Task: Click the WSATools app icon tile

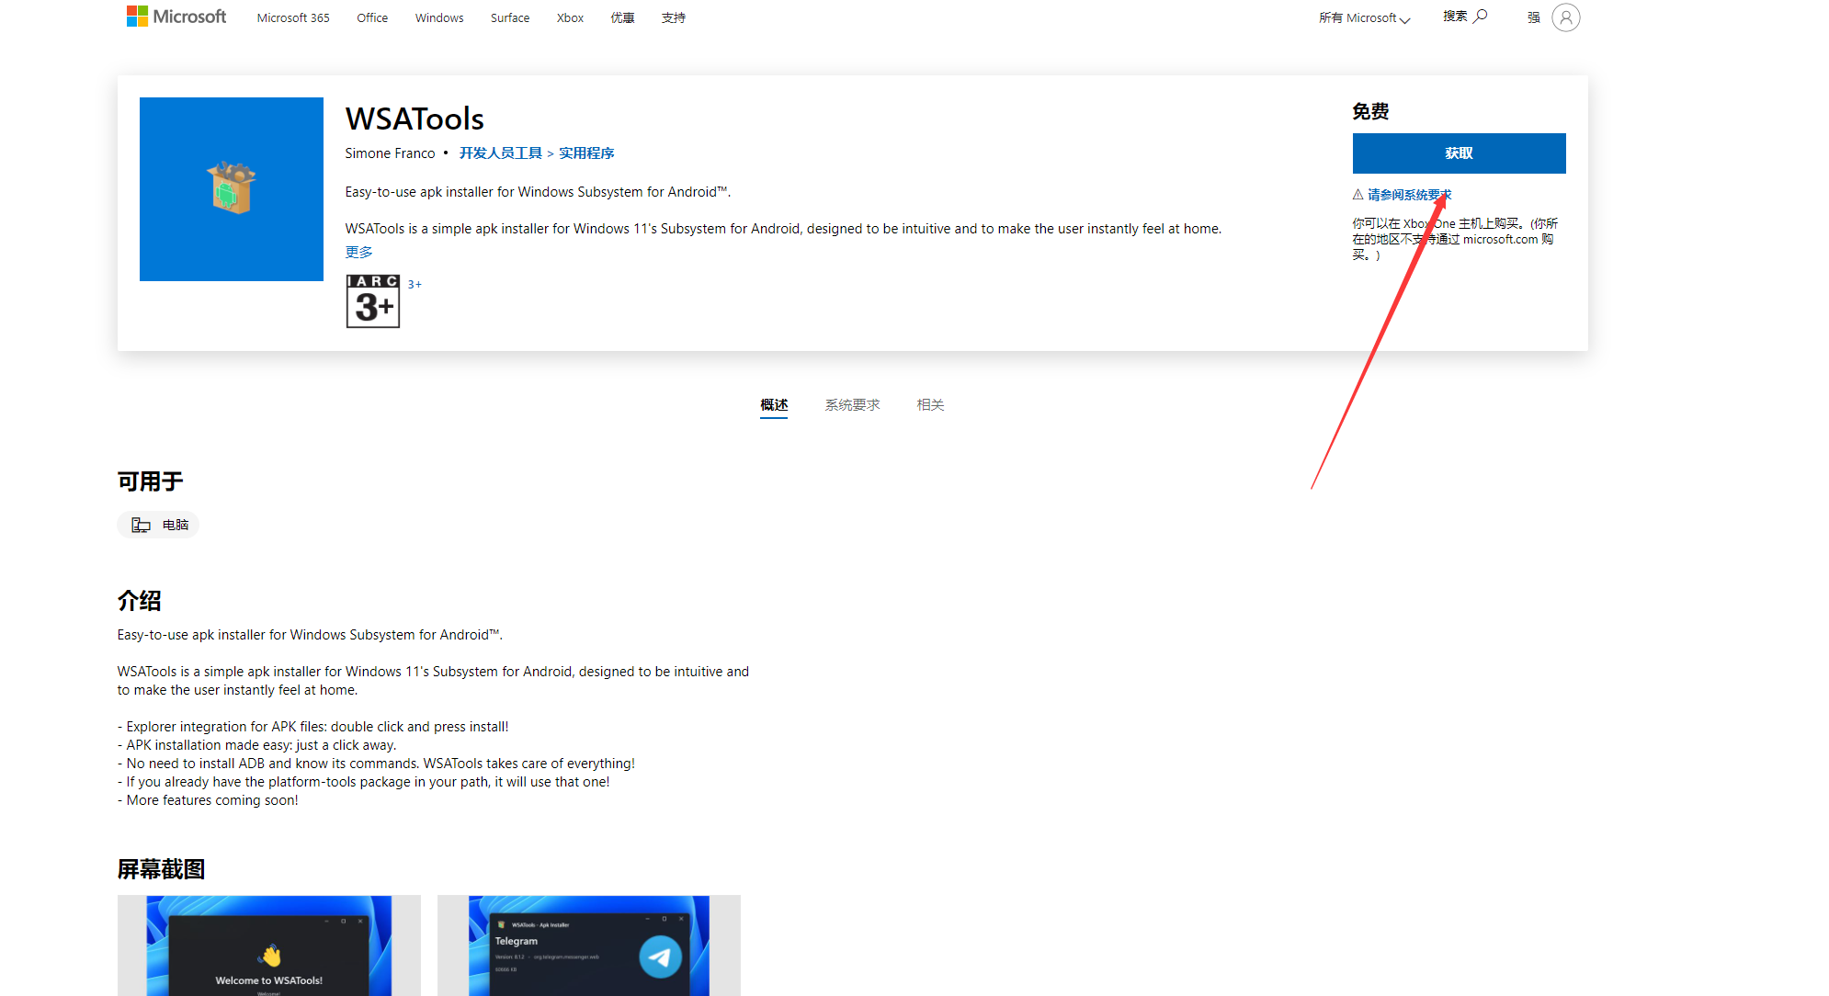Action: click(x=232, y=189)
